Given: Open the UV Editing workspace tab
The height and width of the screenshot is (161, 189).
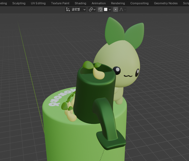Looking at the screenshot, I should tap(38, 3).
